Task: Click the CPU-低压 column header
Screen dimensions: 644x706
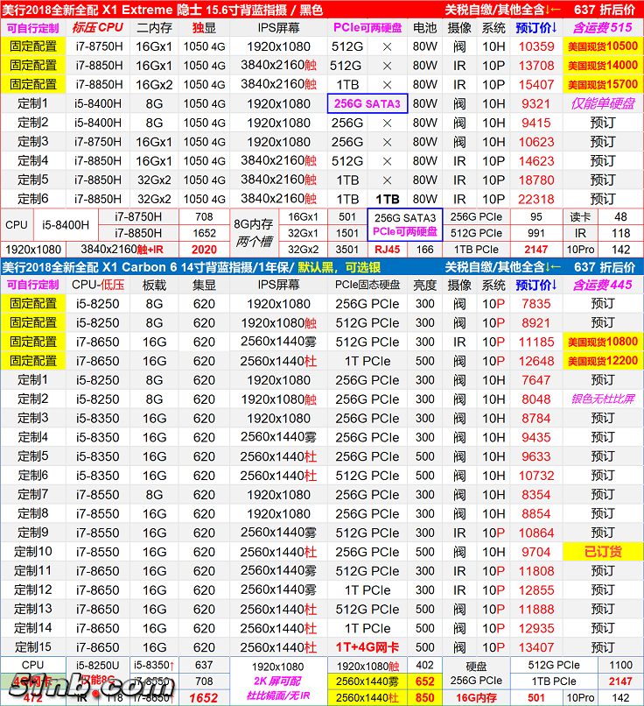Action: [x=98, y=285]
